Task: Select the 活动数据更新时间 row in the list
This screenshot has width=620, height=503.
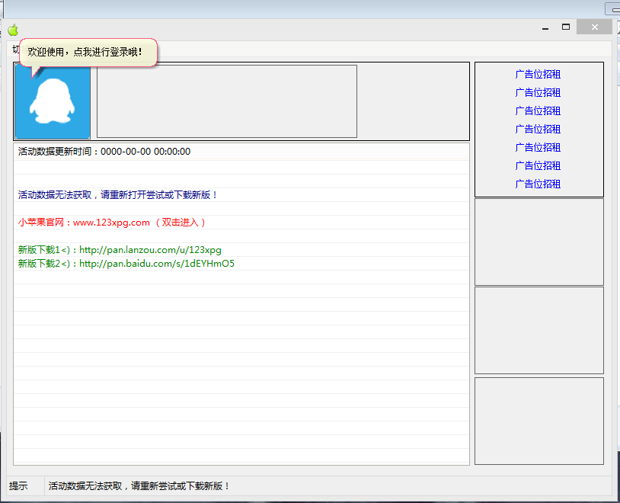Action: click(x=241, y=152)
